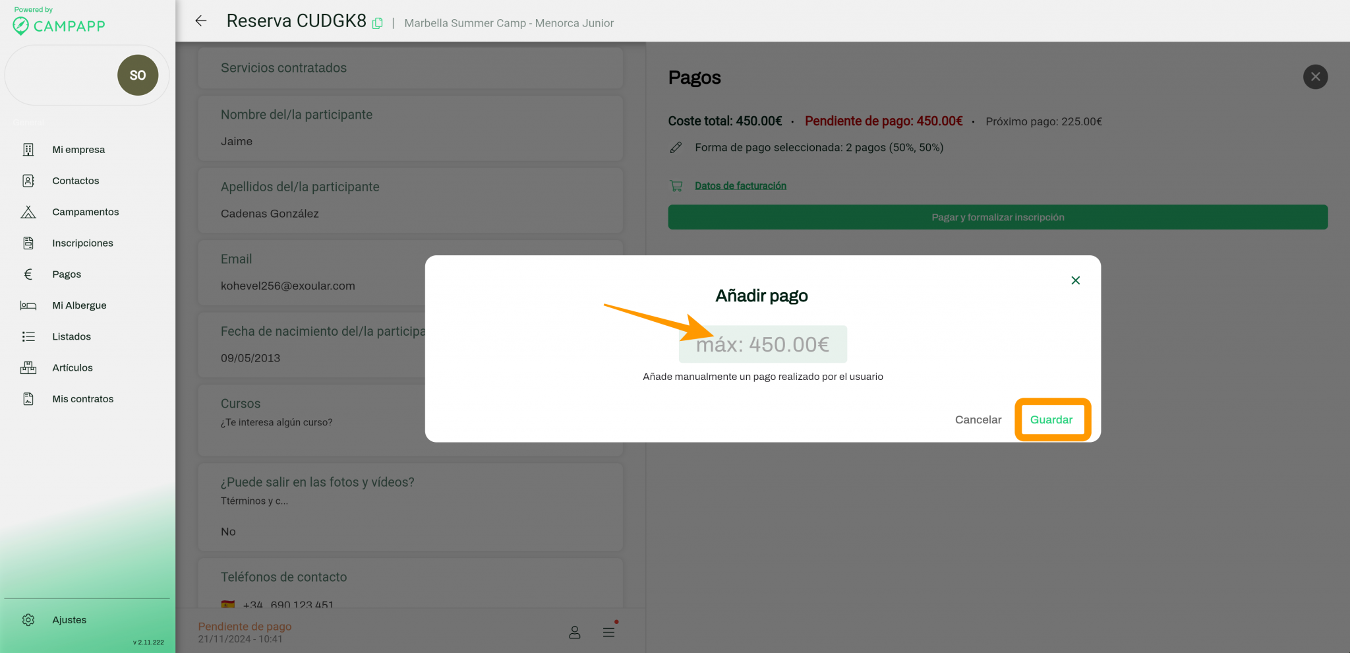Copy the reservation code CUDGK8
Image resolution: width=1350 pixels, height=653 pixels.
377,22
